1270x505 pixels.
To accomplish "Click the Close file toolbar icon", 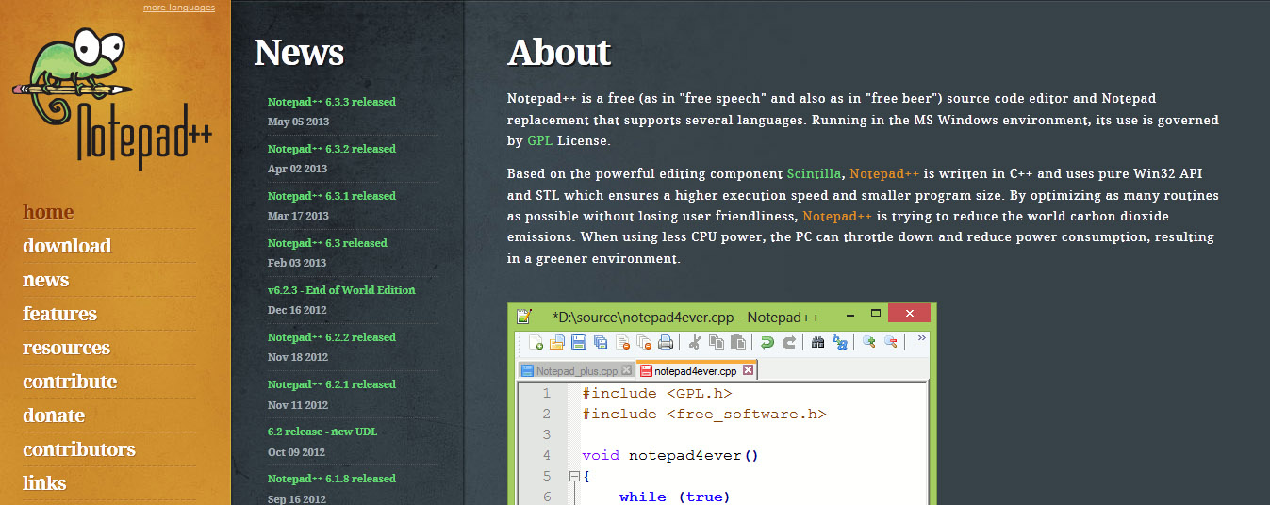I will pyautogui.click(x=622, y=342).
